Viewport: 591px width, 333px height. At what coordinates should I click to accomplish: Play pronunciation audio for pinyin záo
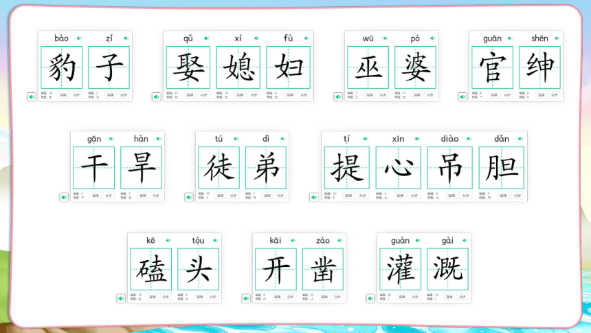[340, 240]
